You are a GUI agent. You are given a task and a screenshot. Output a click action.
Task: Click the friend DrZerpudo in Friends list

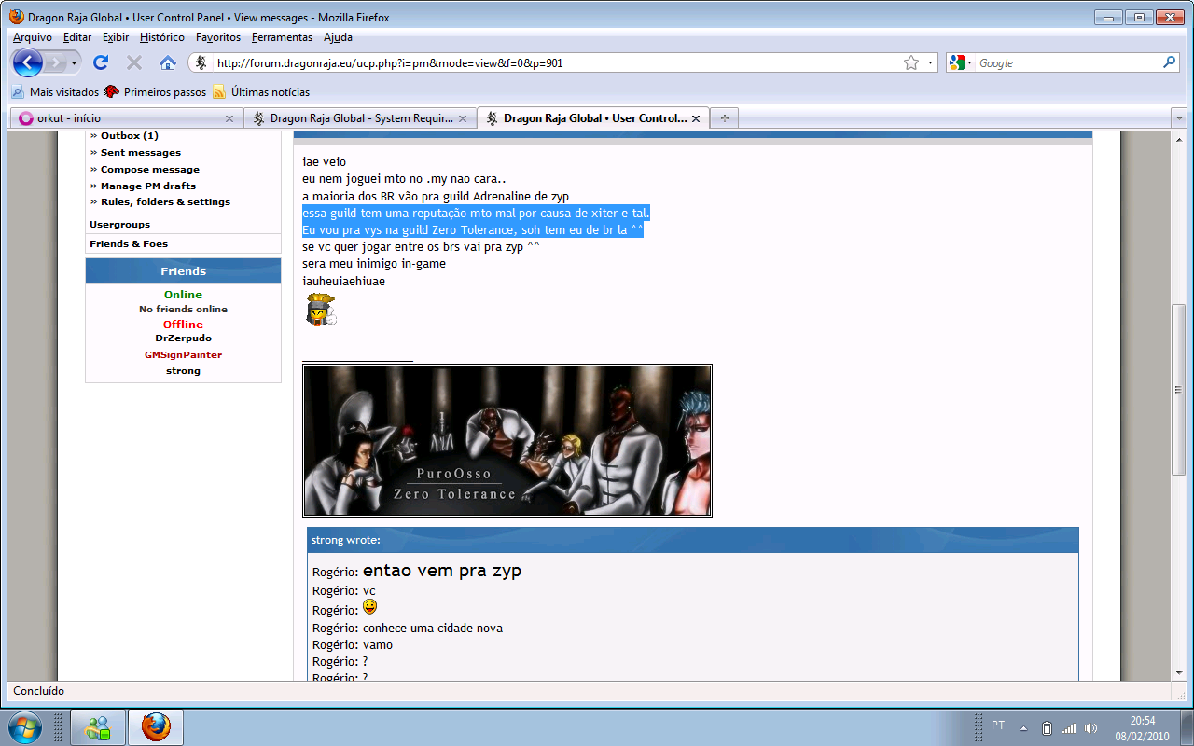click(x=183, y=338)
